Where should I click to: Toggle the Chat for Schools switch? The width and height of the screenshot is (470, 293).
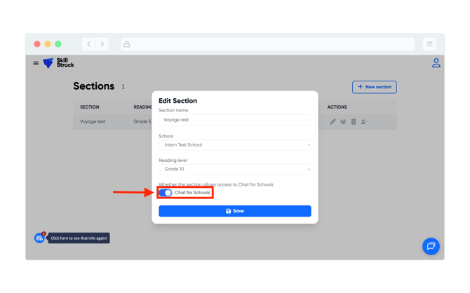[x=166, y=193]
